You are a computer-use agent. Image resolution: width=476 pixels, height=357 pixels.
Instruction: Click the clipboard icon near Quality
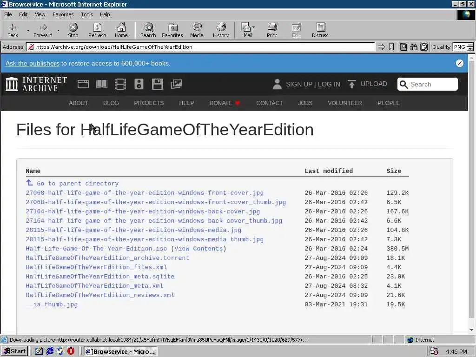[x=424, y=47]
